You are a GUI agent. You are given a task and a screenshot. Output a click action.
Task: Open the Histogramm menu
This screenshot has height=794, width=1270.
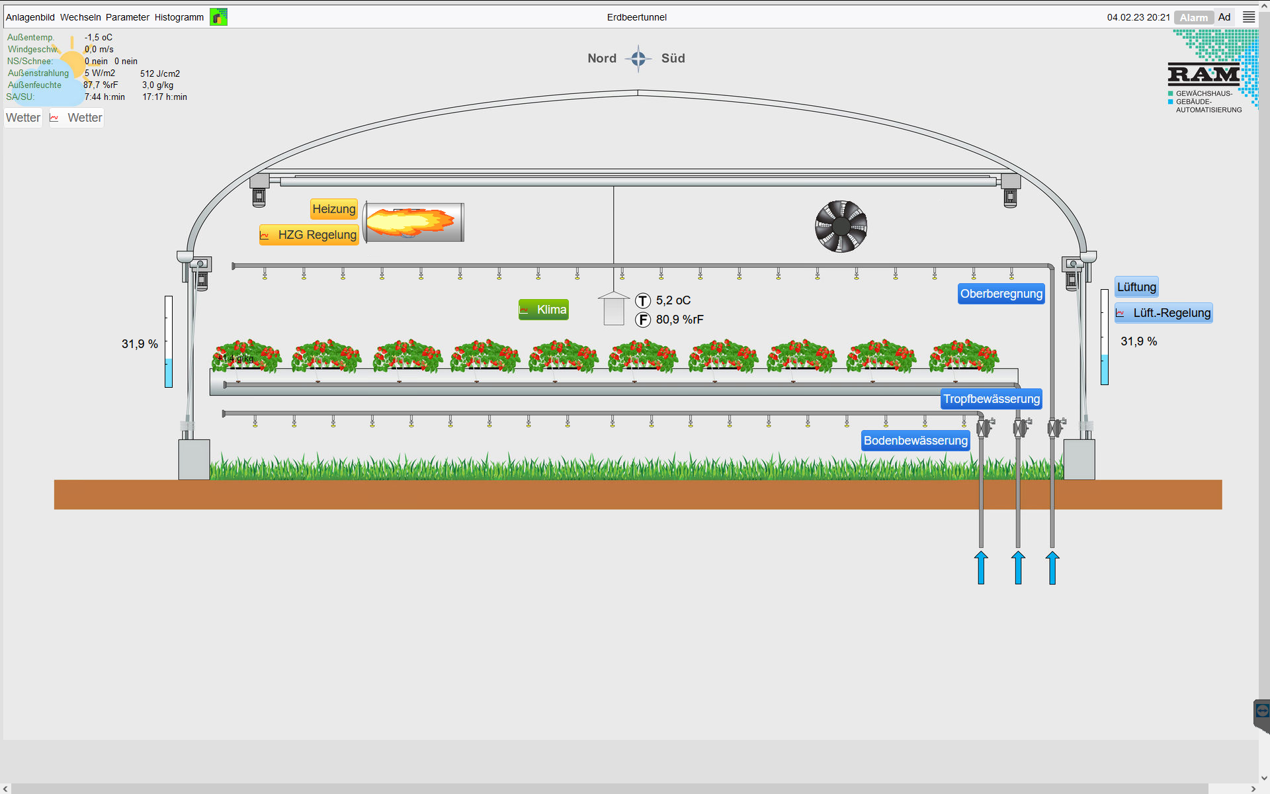[x=179, y=17]
